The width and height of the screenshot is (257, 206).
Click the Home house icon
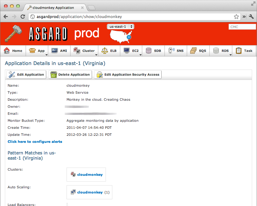[7, 50]
